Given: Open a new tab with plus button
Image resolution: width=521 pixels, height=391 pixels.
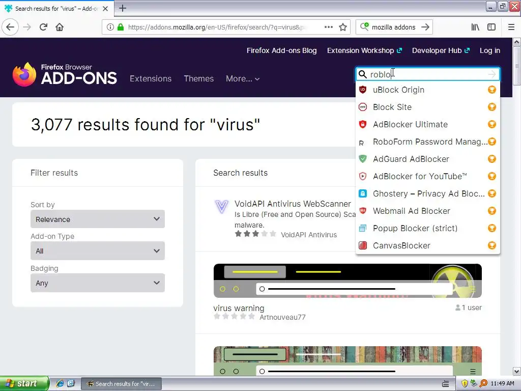Looking at the screenshot, I should click(x=123, y=8).
